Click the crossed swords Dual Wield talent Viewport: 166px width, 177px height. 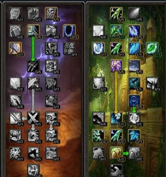[33, 118]
